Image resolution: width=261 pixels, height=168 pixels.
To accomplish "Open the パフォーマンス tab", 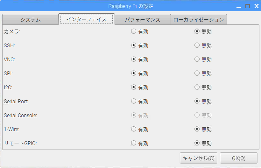I will pyautogui.click(x=143, y=20).
